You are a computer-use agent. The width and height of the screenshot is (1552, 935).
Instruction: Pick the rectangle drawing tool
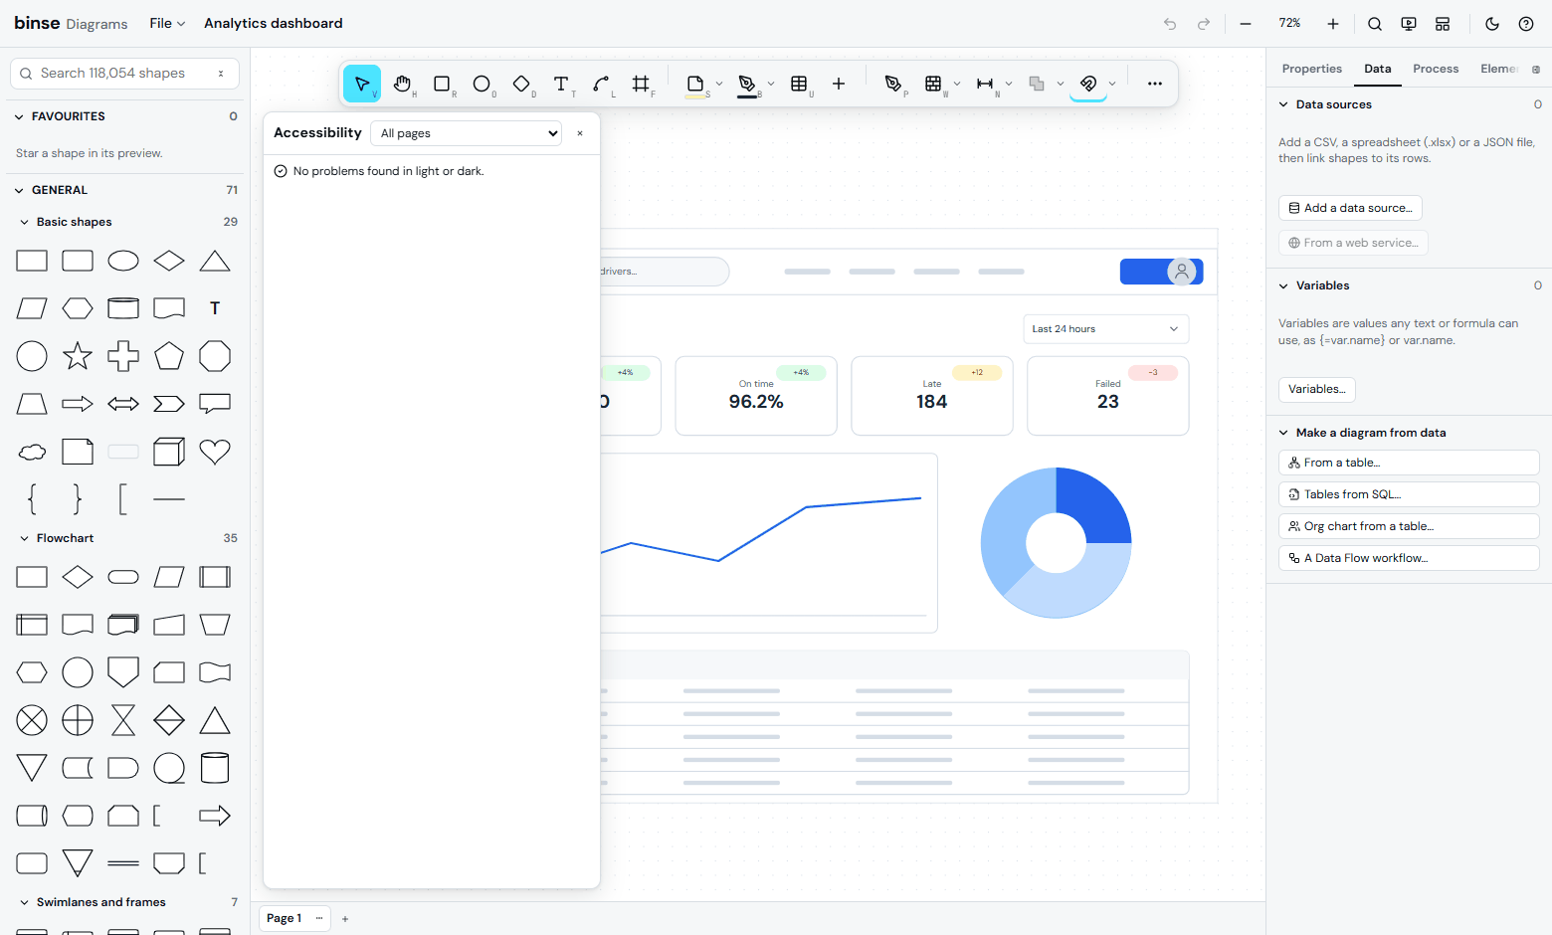pos(442,84)
